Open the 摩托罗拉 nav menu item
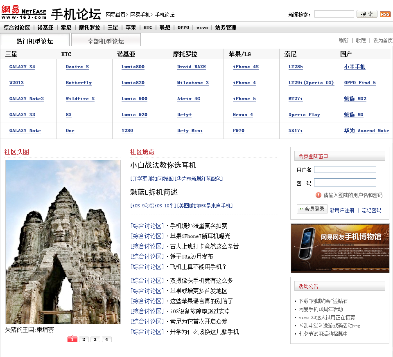This screenshot has height=357, width=393. (x=90, y=27)
